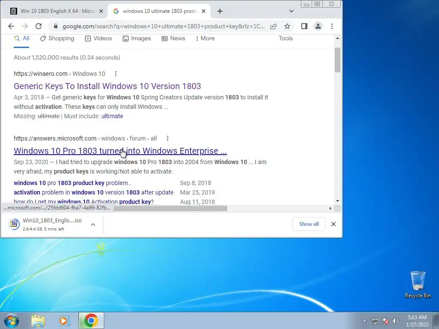Open the Chrome side panel icon
Viewport: 439px width, 329px height.
[x=304, y=26]
